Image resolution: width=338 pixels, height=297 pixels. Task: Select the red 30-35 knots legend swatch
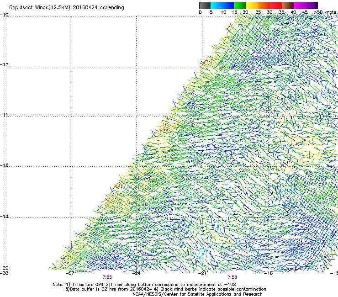pos(276,5)
